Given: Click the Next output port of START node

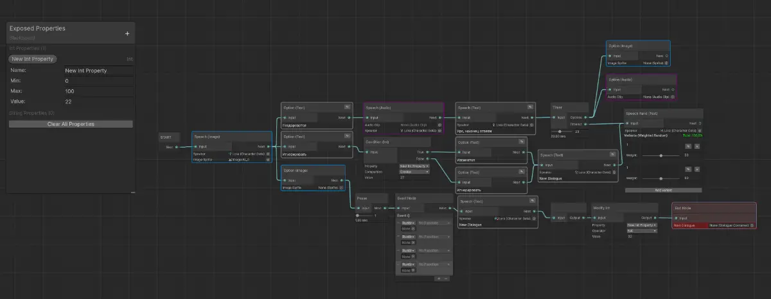Looking at the screenshot, I should tap(178, 147).
